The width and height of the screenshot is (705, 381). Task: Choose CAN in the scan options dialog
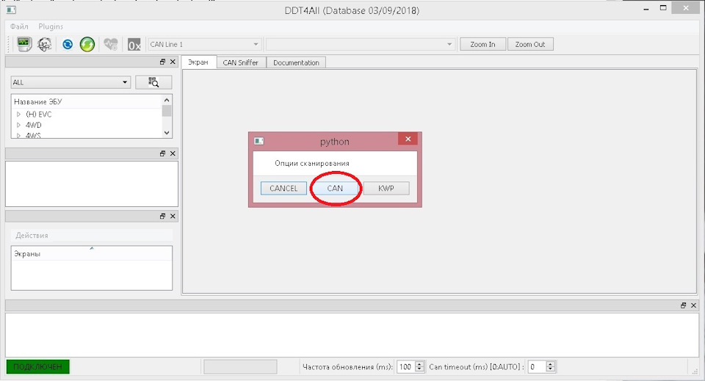point(335,188)
